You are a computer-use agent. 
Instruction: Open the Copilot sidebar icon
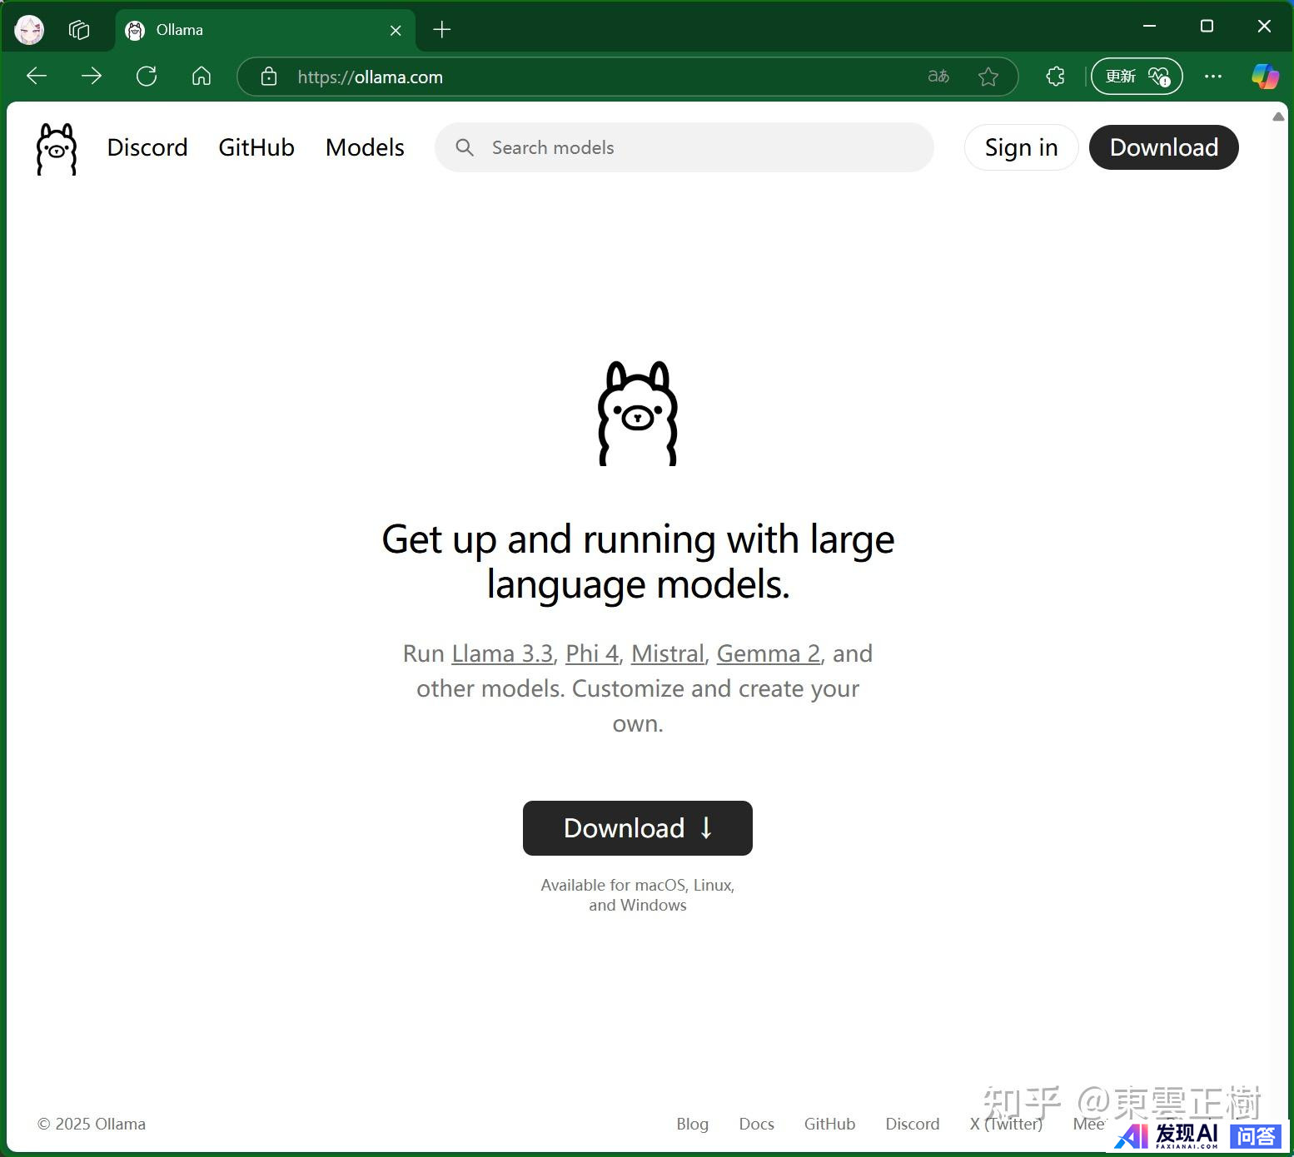click(x=1266, y=77)
